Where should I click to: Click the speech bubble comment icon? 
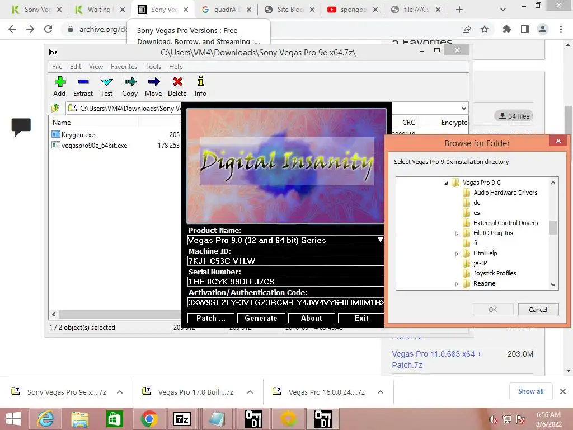21,127
